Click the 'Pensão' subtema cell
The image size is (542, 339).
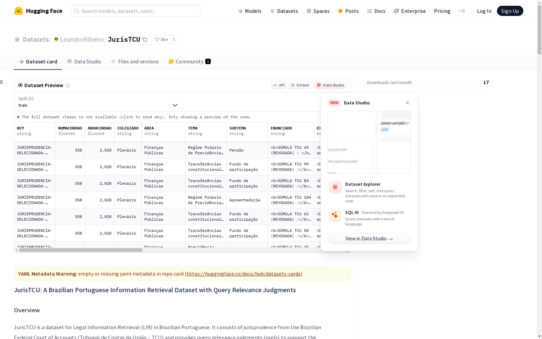[x=247, y=150]
